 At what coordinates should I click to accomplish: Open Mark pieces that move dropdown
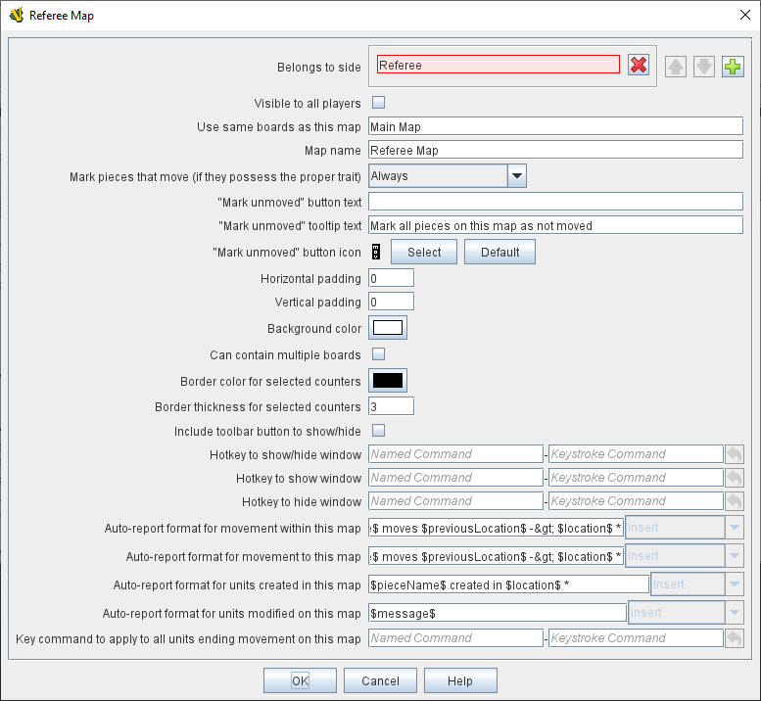click(517, 176)
